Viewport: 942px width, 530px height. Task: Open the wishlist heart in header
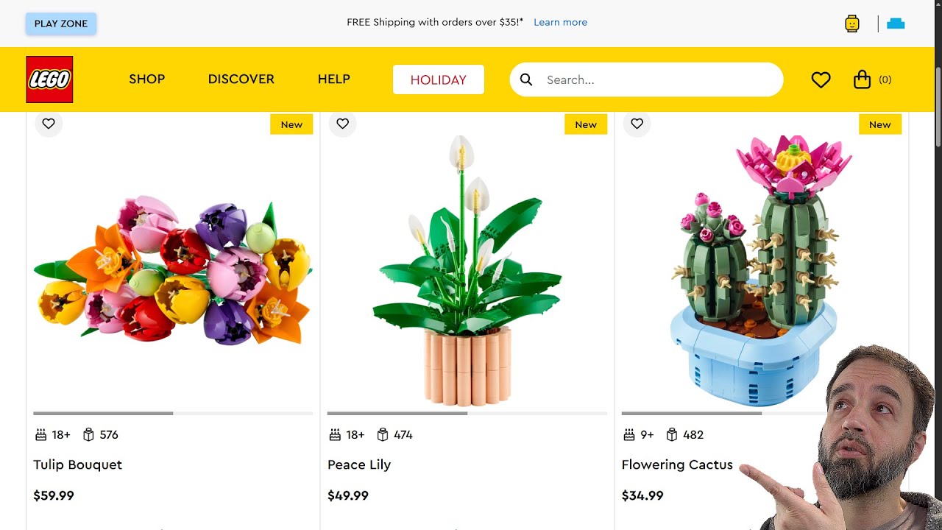pos(821,79)
